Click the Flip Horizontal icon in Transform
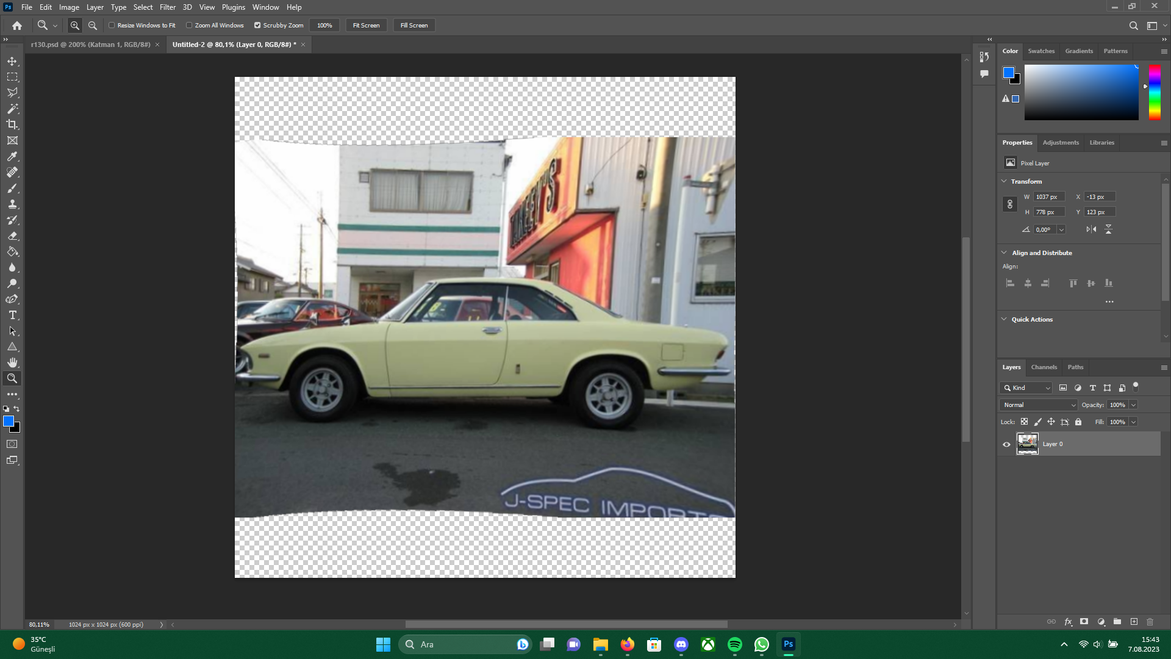Image resolution: width=1171 pixels, height=659 pixels. point(1091,229)
